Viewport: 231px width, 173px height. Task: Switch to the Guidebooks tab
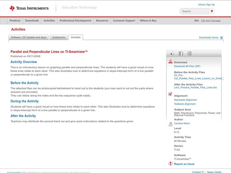pos(59,37)
